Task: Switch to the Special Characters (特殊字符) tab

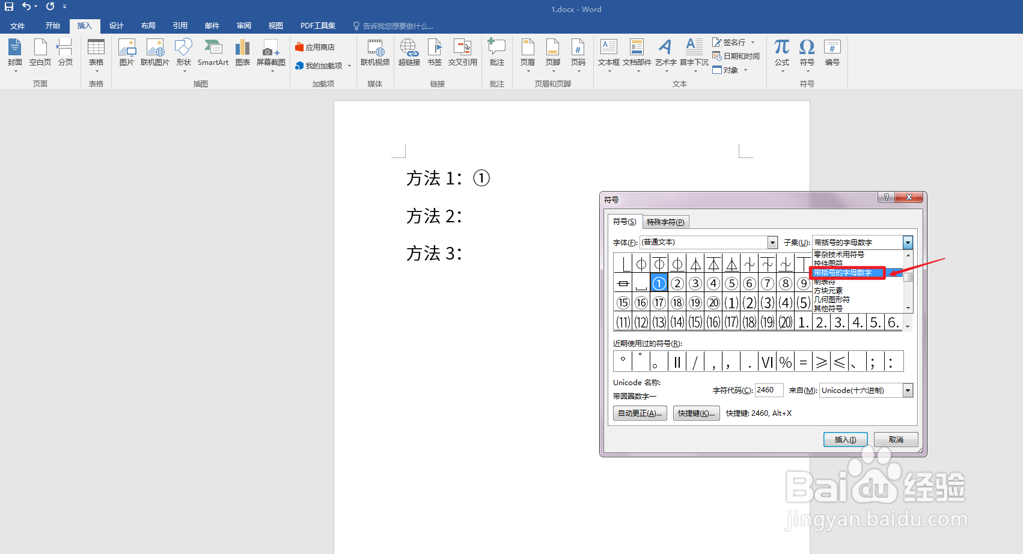Action: click(665, 222)
